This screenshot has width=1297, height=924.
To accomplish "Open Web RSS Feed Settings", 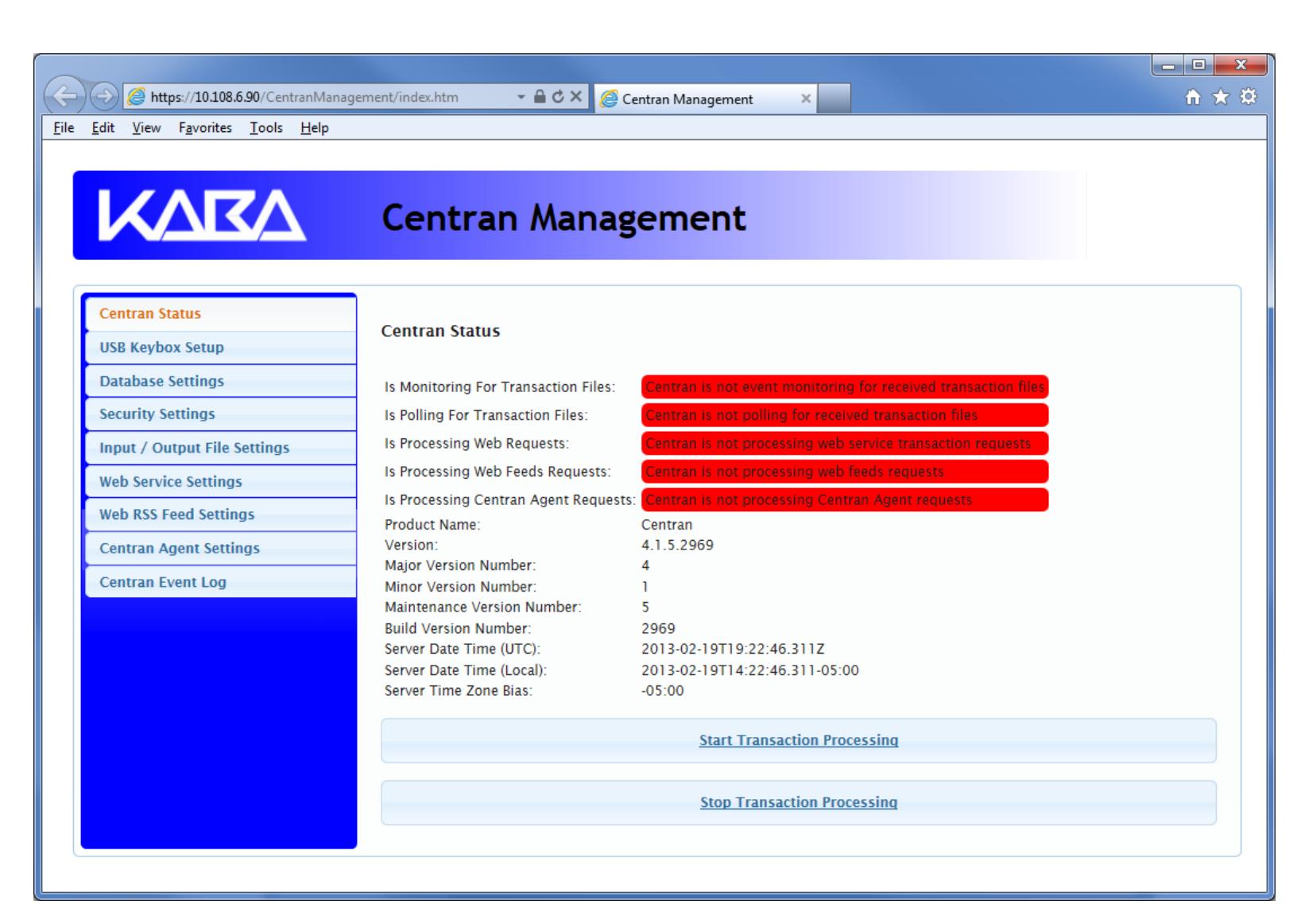I will [219, 514].
